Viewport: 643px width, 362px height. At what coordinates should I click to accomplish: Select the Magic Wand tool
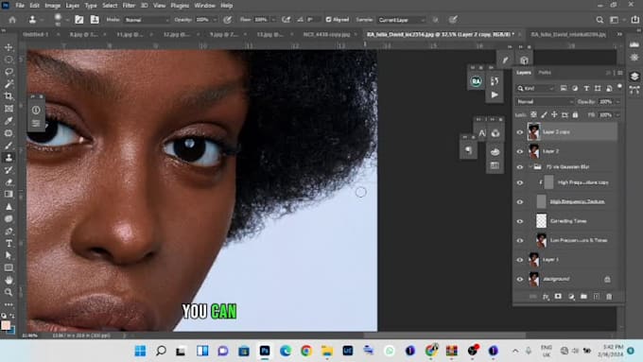(9, 84)
